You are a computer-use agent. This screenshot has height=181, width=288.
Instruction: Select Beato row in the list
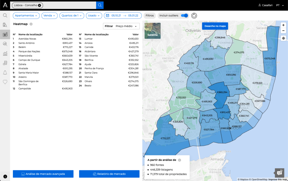(x=109, y=86)
